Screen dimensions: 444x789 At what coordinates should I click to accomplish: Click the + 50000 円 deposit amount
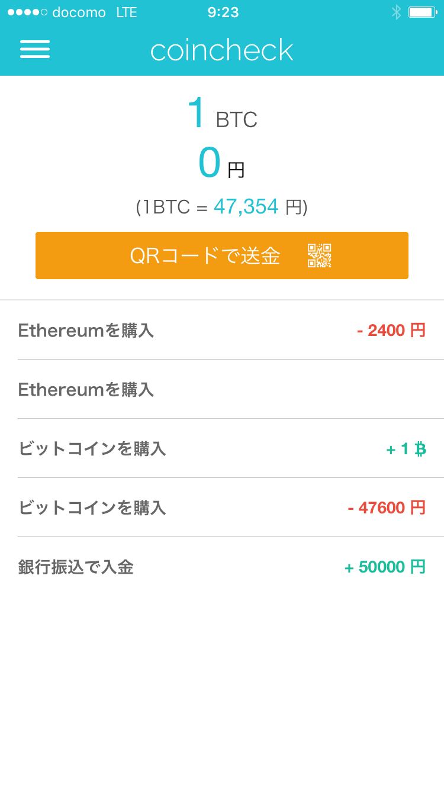pos(385,567)
